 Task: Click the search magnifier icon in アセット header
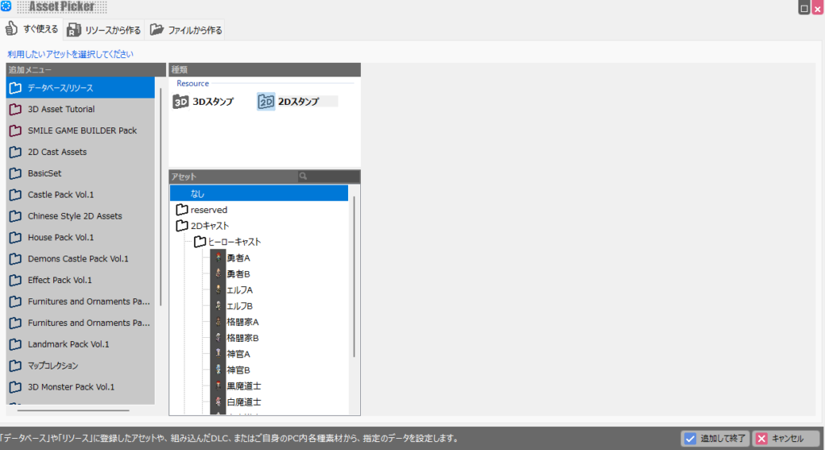click(x=304, y=176)
